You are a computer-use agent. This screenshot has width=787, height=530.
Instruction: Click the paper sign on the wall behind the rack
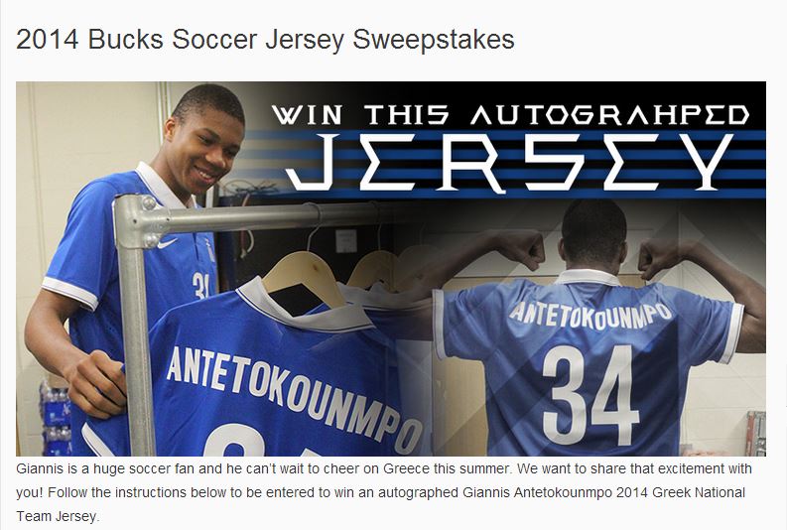click(x=345, y=241)
